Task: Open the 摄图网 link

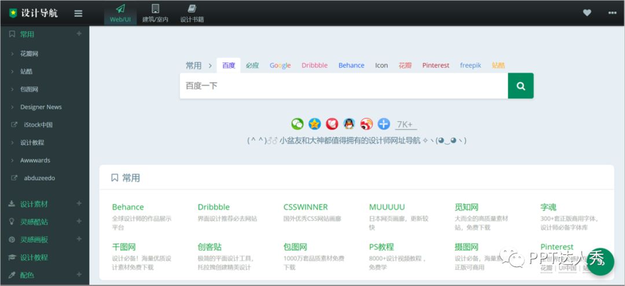Action: (466, 247)
